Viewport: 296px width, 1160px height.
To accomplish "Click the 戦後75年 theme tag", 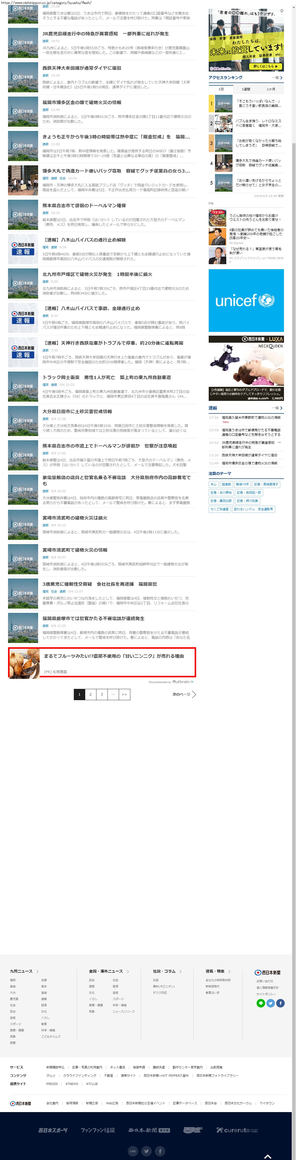I will coord(242,484).
